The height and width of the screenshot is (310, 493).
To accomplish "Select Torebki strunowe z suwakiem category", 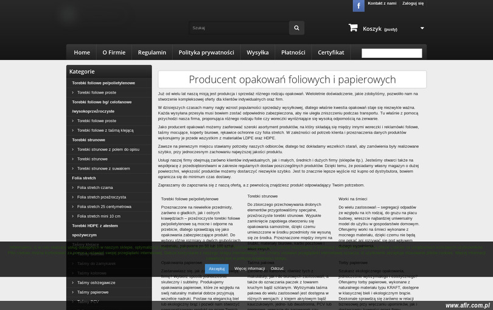I will pyautogui.click(x=103, y=168).
